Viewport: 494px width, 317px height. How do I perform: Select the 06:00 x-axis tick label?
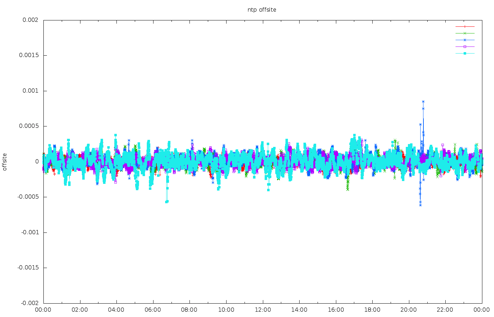pyautogui.click(x=153, y=310)
